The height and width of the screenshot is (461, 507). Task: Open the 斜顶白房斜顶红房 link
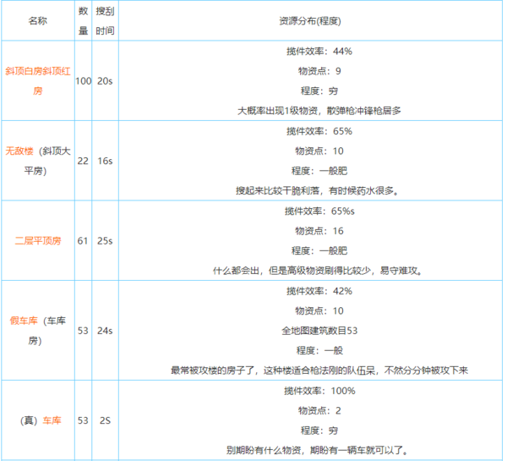coord(38,81)
